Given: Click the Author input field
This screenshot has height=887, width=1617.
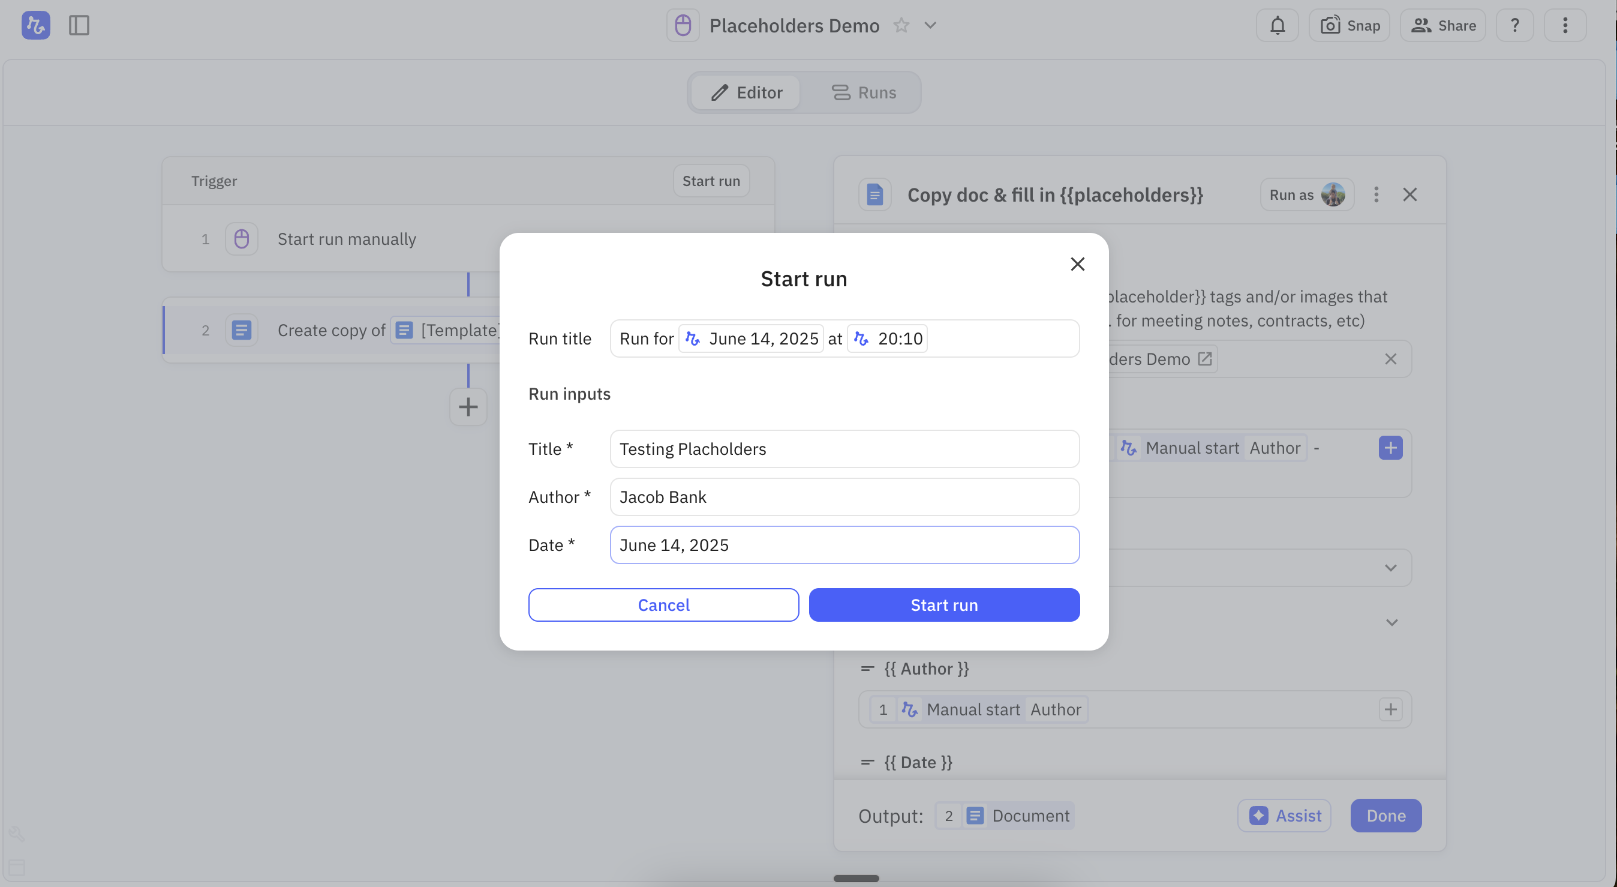Looking at the screenshot, I should click(844, 497).
